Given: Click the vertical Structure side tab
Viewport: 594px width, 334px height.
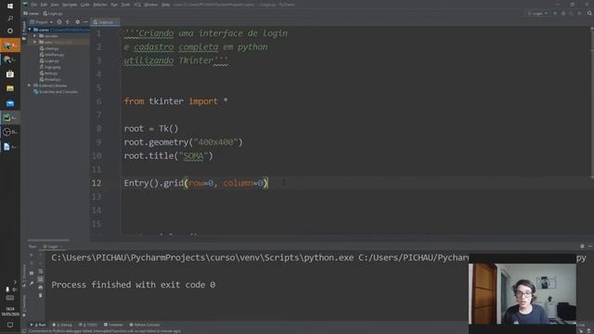Looking at the screenshot, I should click(x=24, y=276).
